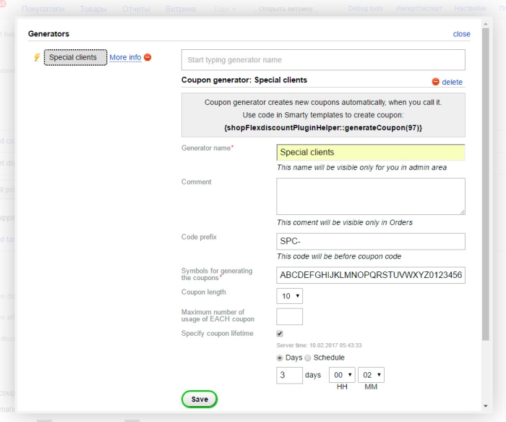Open the Coupon length dropdown
The image size is (506, 422).
290,296
